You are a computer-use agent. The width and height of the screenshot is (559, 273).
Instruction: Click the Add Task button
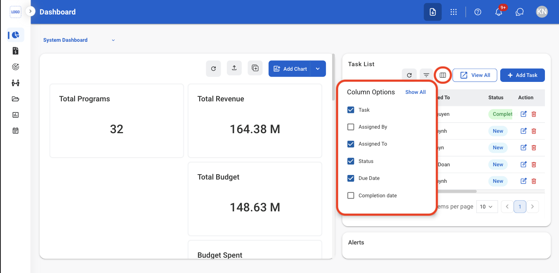pyautogui.click(x=523, y=75)
